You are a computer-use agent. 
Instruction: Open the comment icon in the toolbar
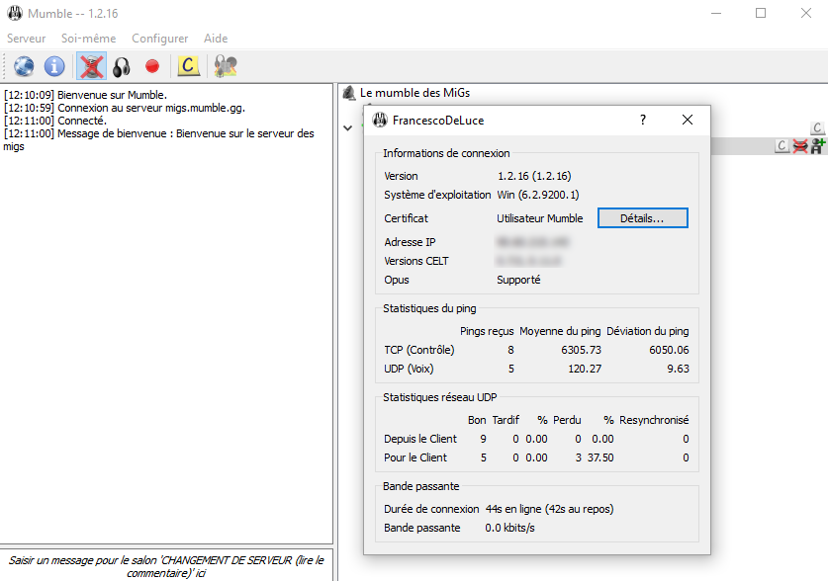pyautogui.click(x=188, y=66)
